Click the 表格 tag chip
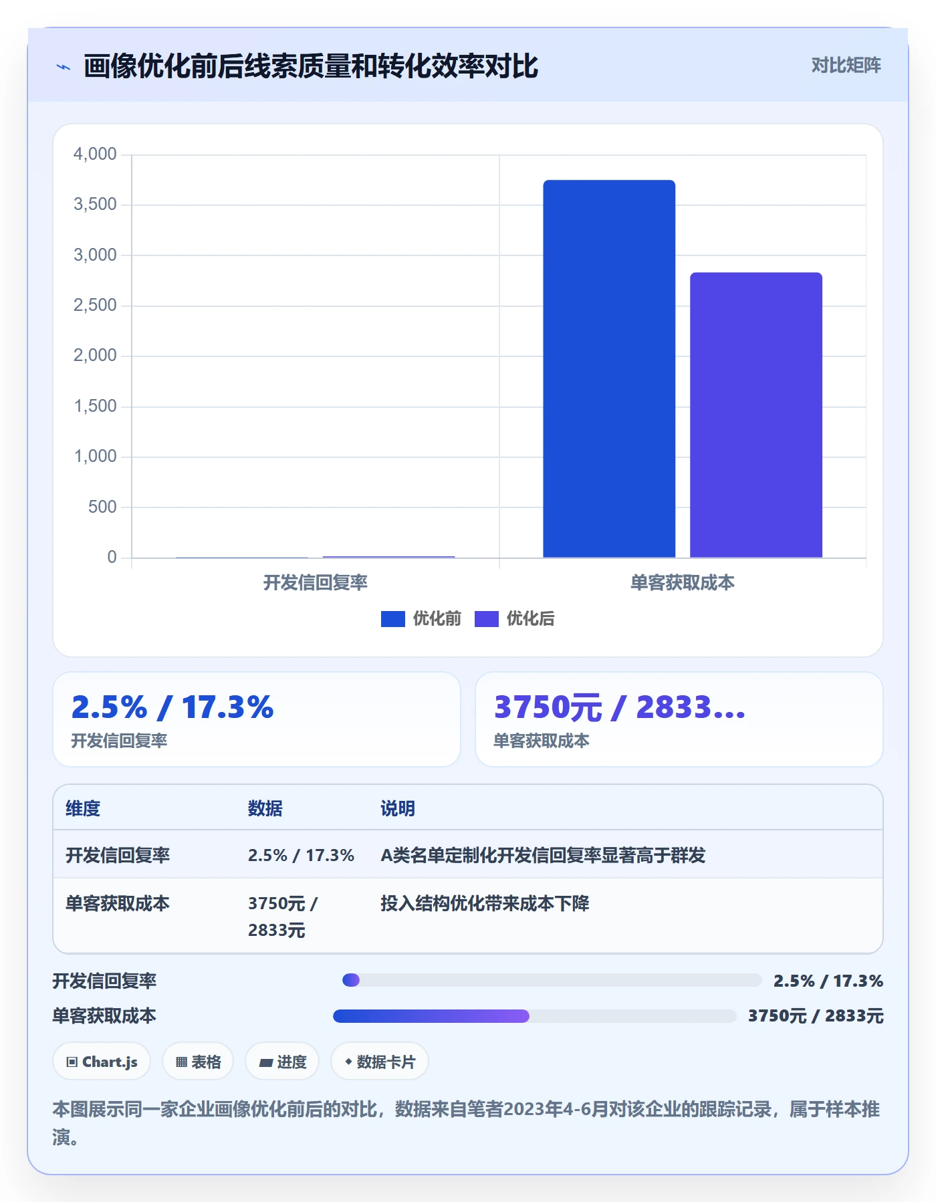Screen dimensions: 936x1202 coord(198,1062)
